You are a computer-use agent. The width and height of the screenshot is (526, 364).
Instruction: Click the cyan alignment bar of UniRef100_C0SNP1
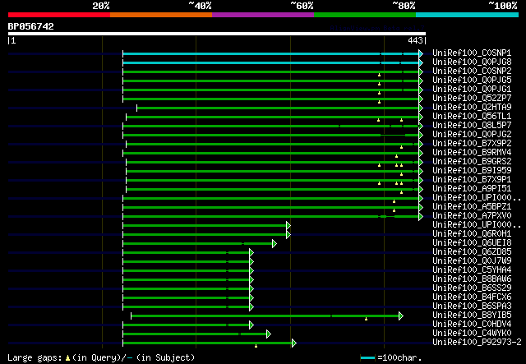coord(270,53)
